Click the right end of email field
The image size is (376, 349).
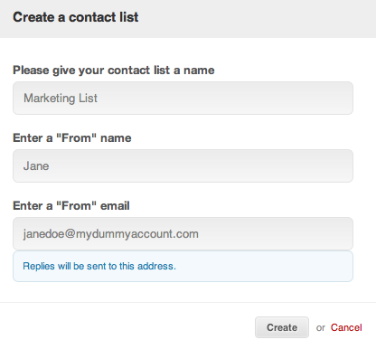[x=337, y=233]
